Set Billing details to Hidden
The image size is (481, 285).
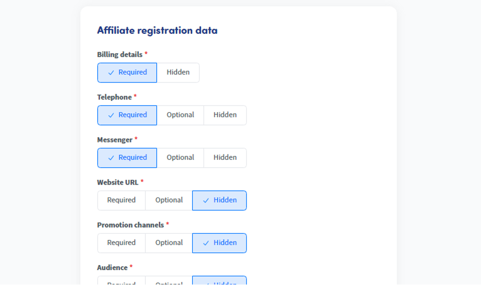[178, 73]
